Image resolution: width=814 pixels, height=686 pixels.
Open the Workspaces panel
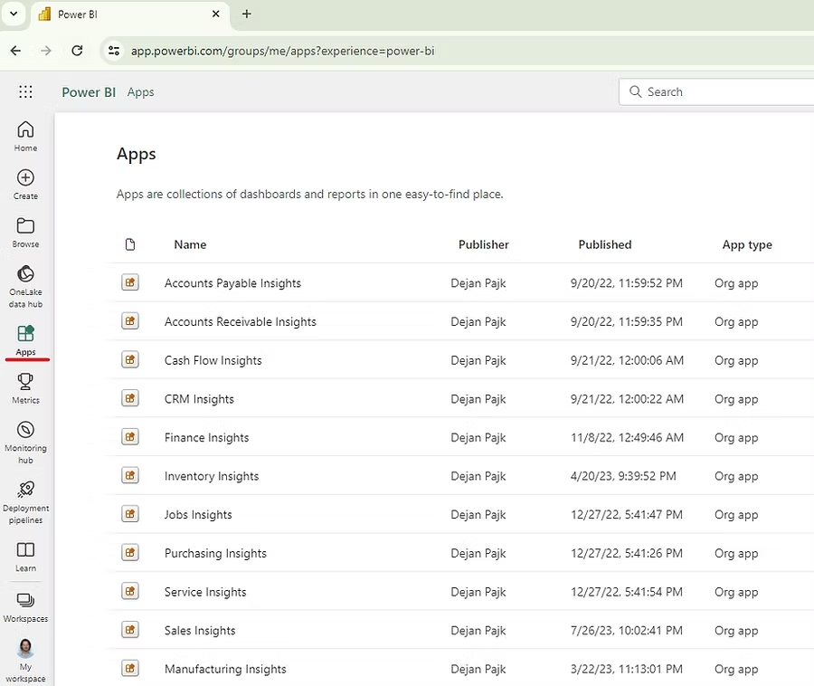(x=25, y=604)
